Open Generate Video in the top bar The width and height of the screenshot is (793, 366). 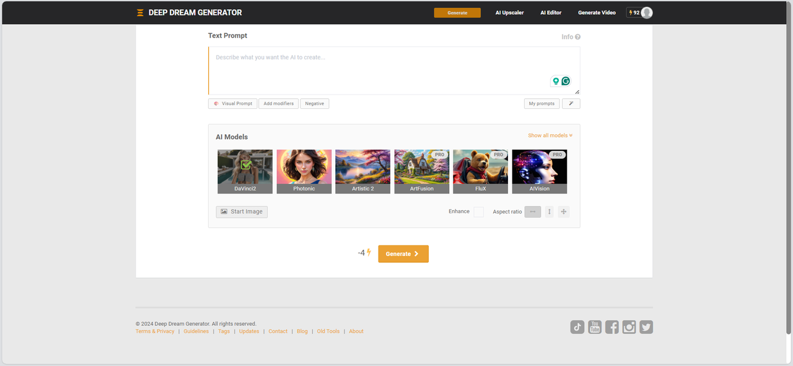597,12
